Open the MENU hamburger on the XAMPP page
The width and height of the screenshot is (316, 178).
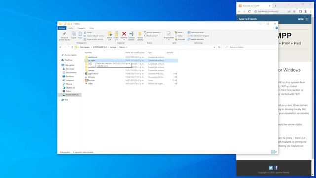303,19
